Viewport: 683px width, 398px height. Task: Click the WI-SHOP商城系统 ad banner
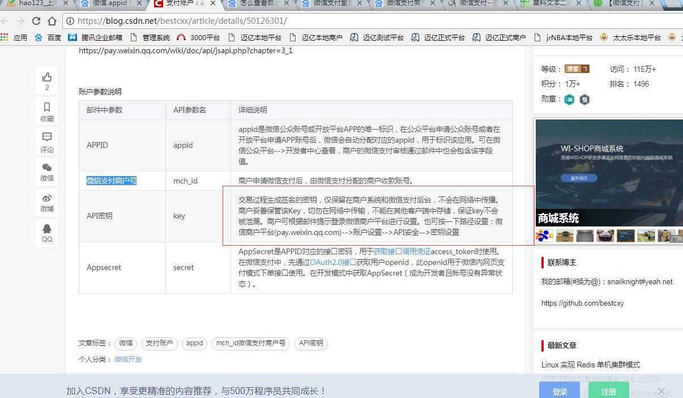point(609,173)
